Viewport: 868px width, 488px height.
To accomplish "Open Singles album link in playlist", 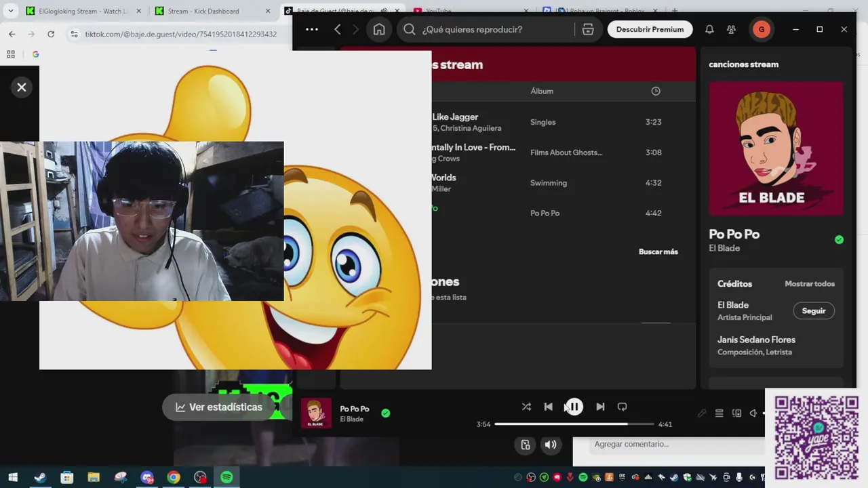I will click(542, 122).
